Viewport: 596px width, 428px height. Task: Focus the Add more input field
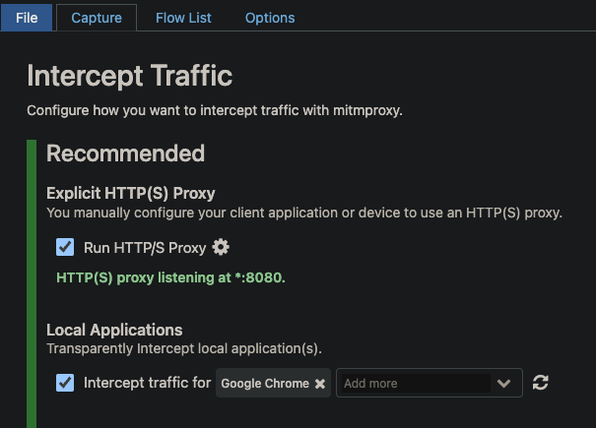(x=414, y=384)
